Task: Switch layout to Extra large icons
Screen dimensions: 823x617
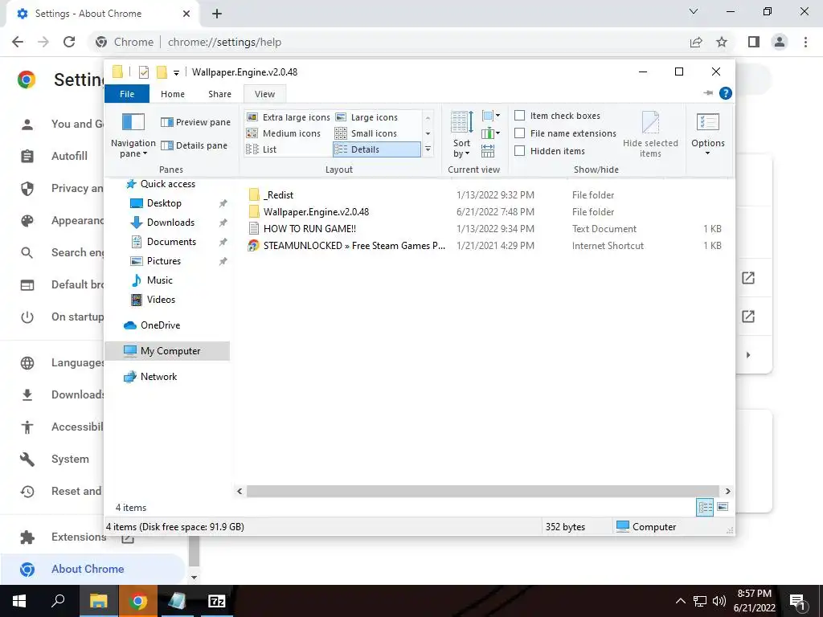Action: 289,117
